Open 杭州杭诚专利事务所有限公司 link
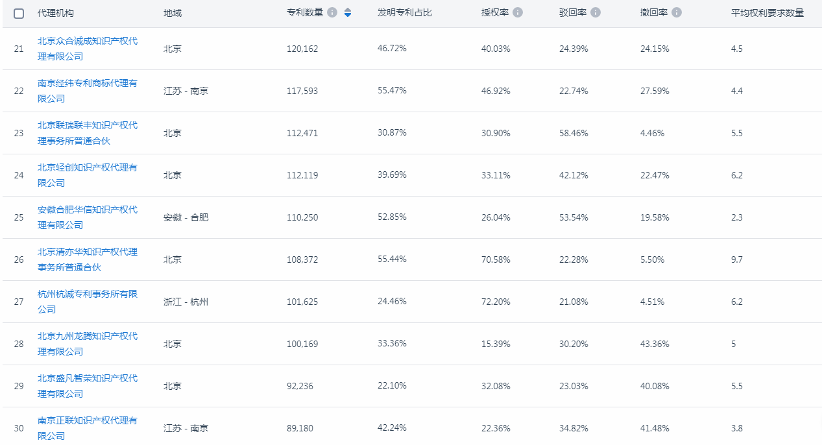822x445 pixels. 88,302
